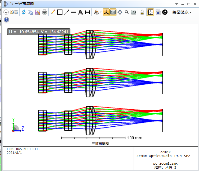Select the arrow drawing tool
The image size is (199, 171).
[67, 12]
